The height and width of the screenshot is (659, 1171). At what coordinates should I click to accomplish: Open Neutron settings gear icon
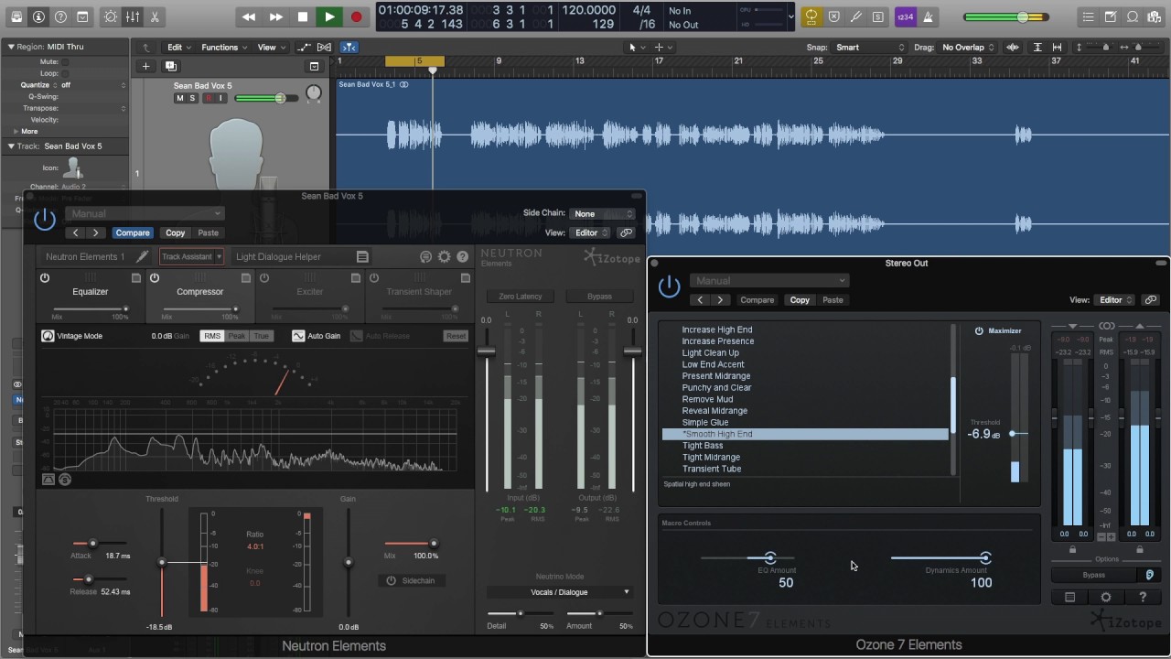pos(444,257)
